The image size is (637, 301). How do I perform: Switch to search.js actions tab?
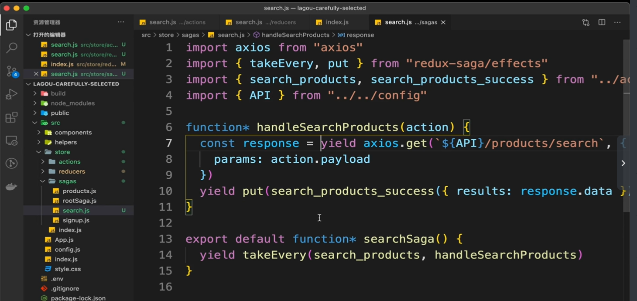coord(177,22)
